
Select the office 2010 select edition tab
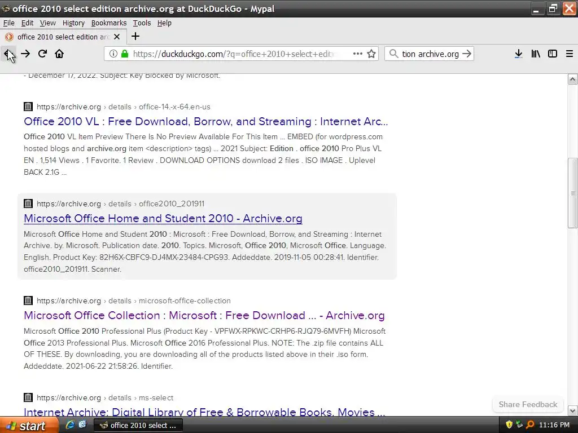(63, 37)
